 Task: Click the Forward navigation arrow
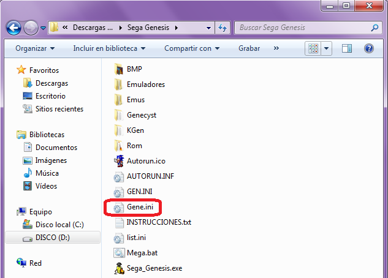[31, 28]
